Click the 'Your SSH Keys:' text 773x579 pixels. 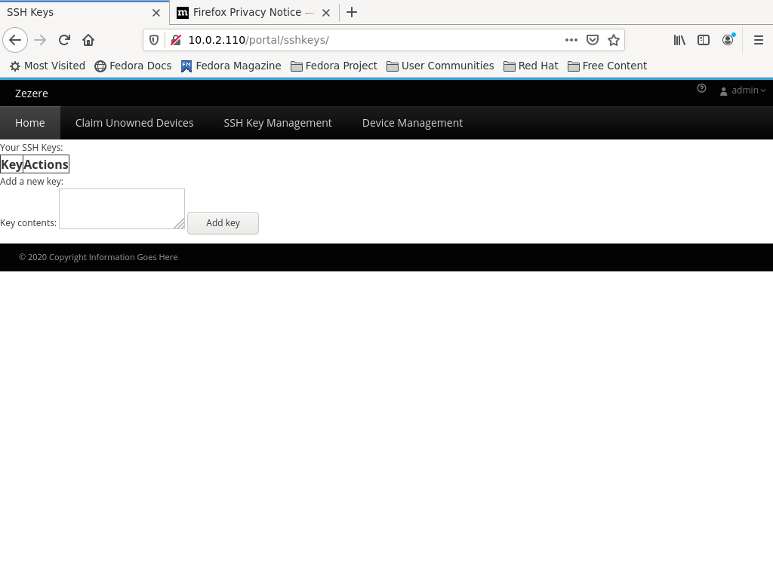(32, 148)
